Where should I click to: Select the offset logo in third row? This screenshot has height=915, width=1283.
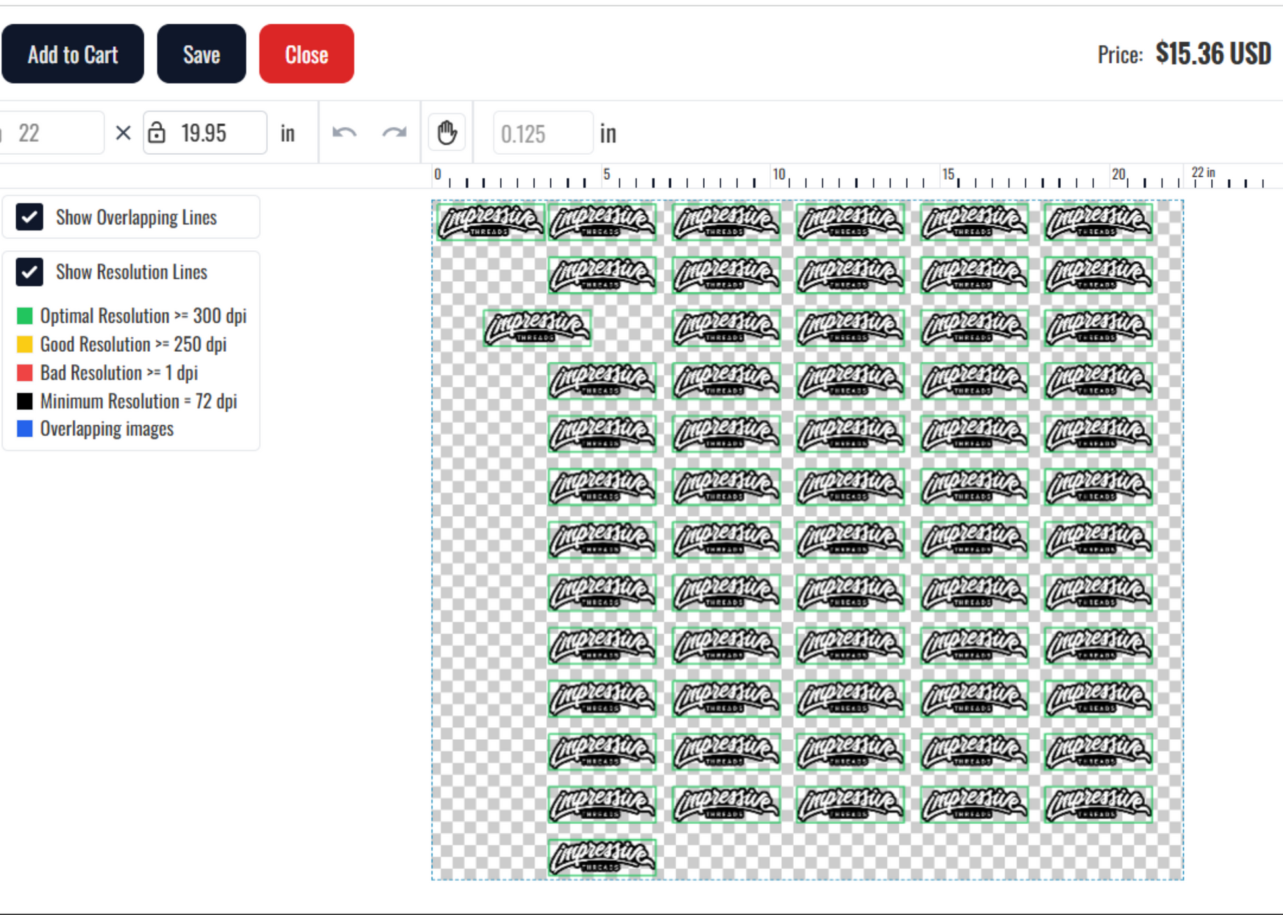[537, 327]
